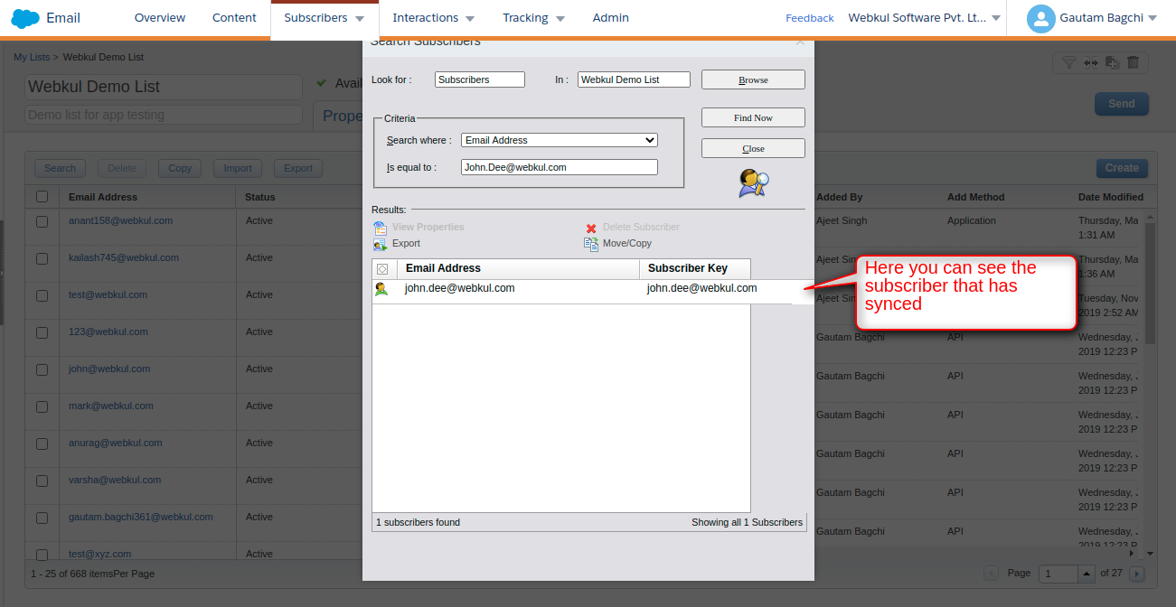This screenshot has height=607, width=1176.
Task: Click the Webkul Demo List name field
Action: 164,87
